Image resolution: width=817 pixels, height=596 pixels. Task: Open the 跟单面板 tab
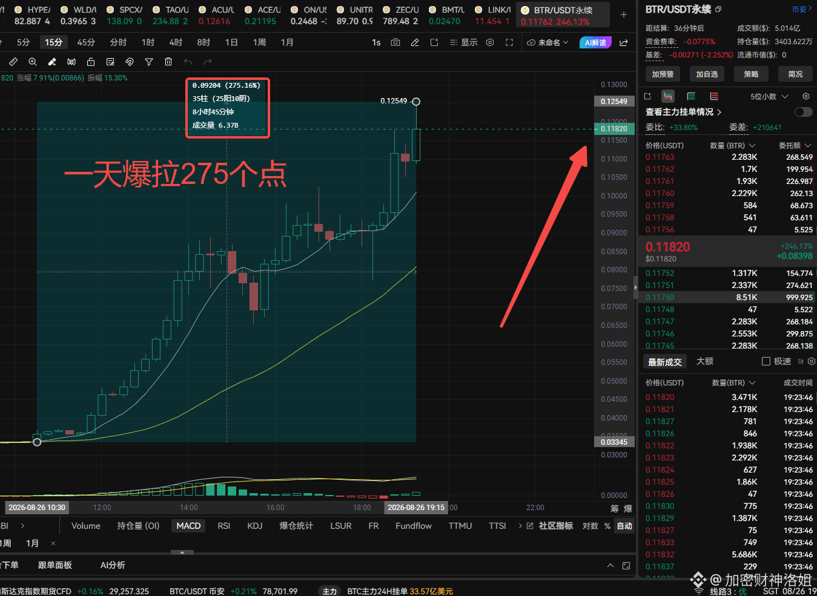(x=55, y=565)
